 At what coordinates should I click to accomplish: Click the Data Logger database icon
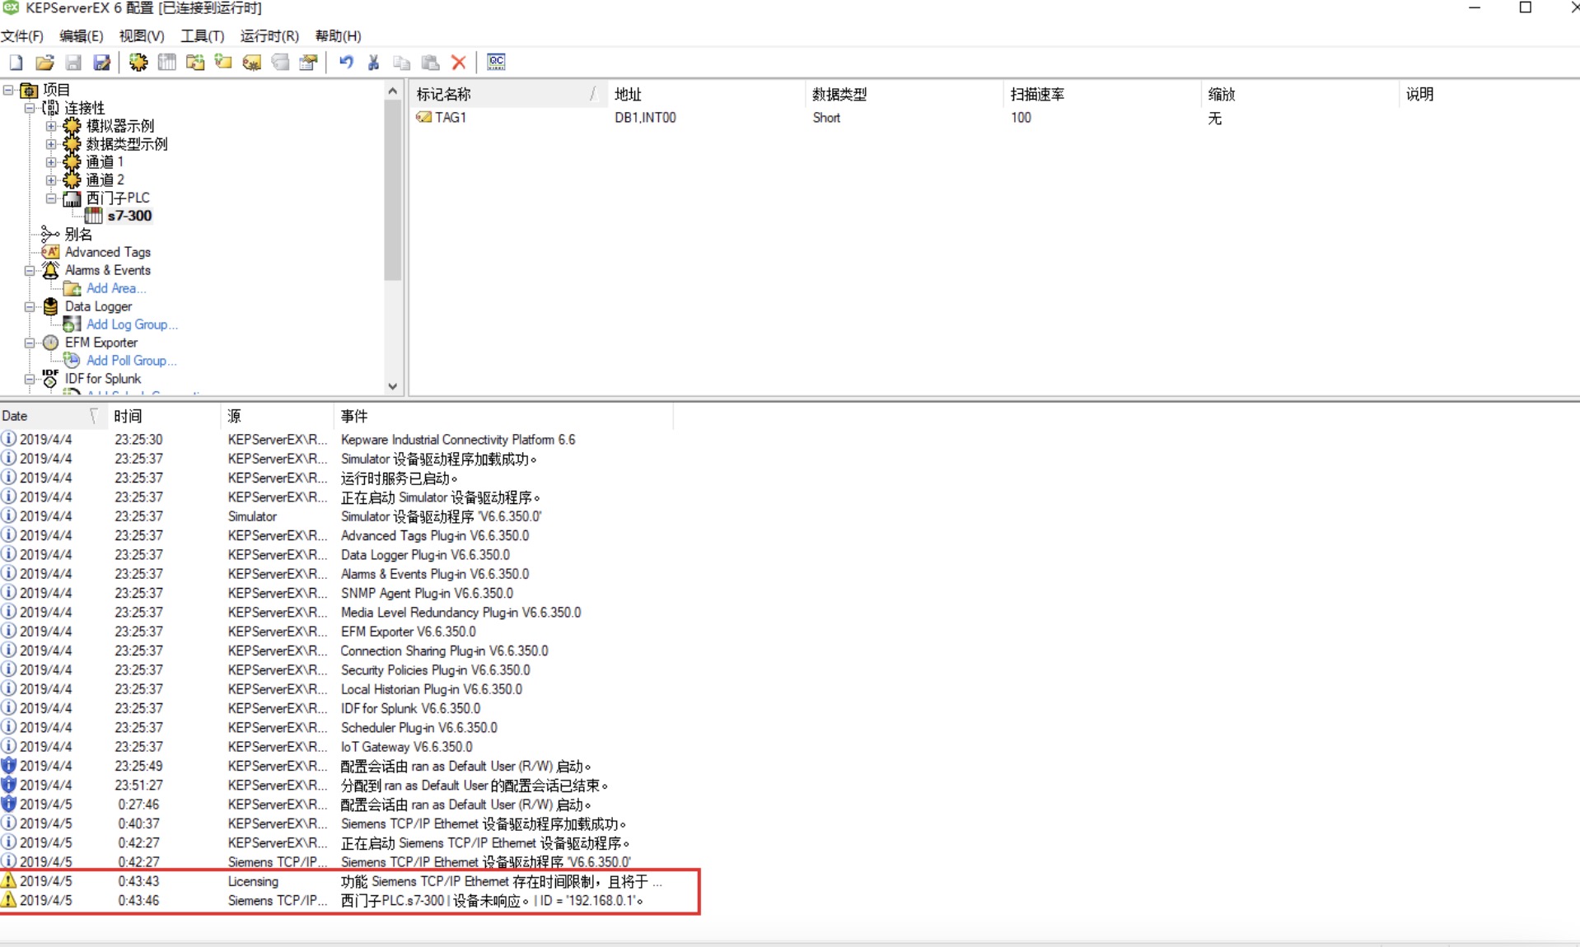coord(50,306)
